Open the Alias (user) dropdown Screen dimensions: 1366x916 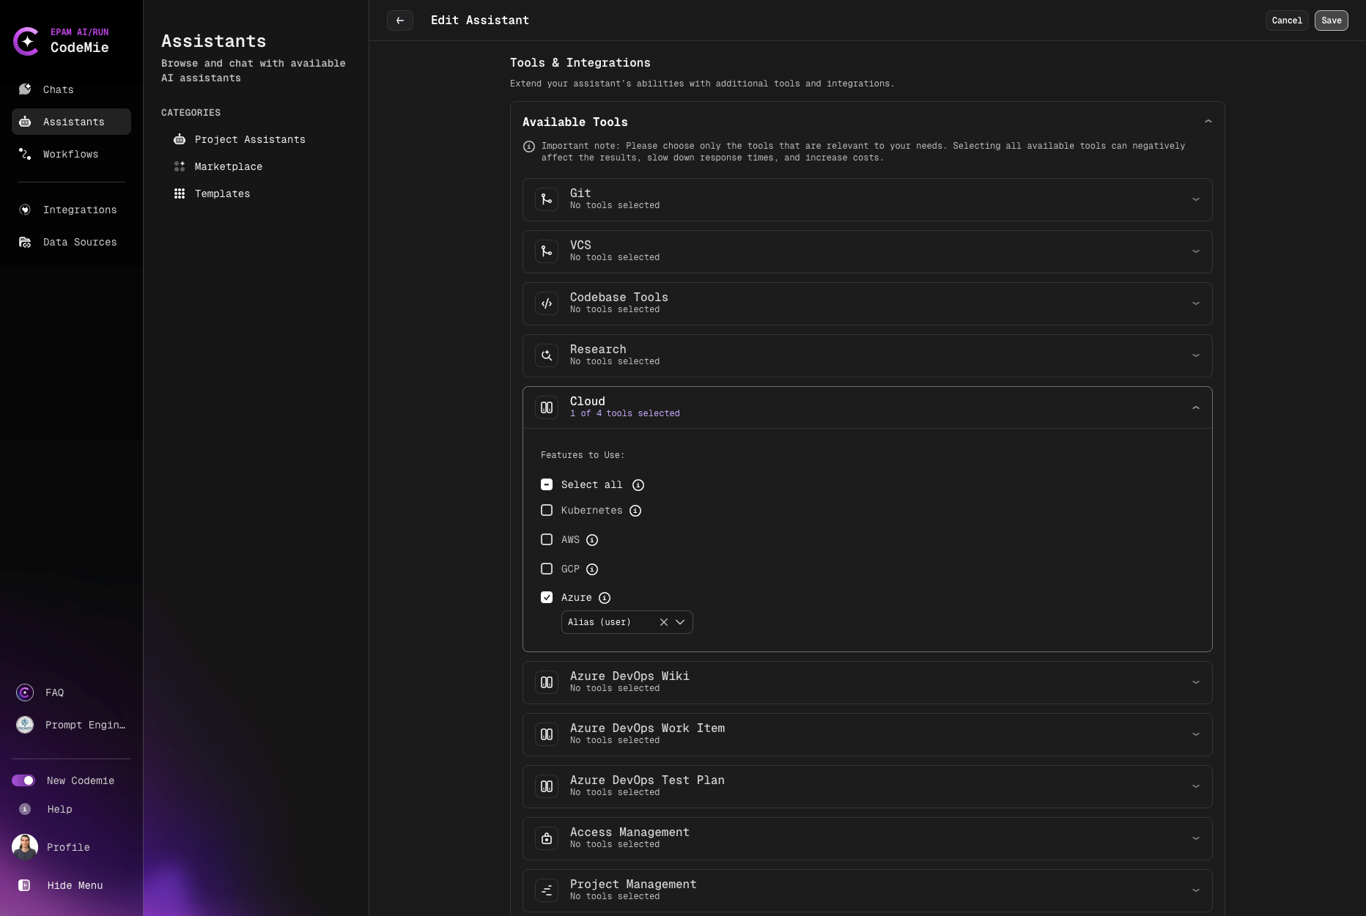[680, 622]
